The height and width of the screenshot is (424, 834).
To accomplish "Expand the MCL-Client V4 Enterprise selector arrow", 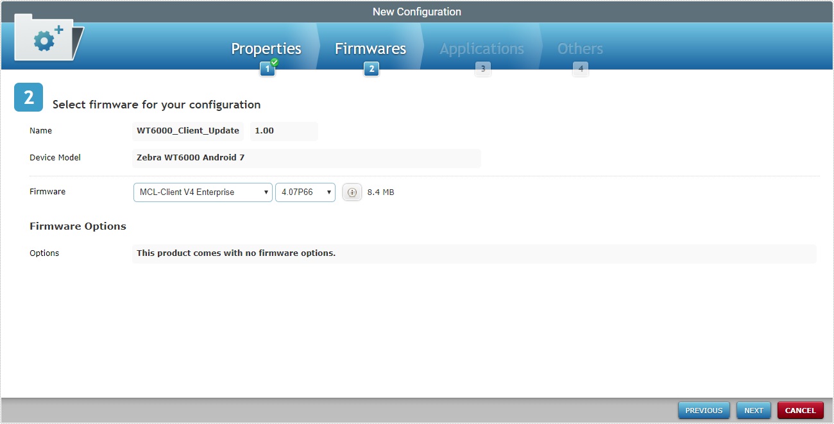I will coord(266,192).
